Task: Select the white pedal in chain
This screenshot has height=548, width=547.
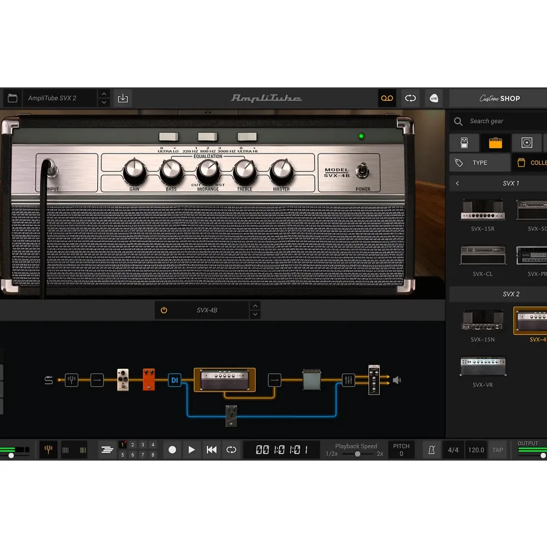Action: point(123,379)
